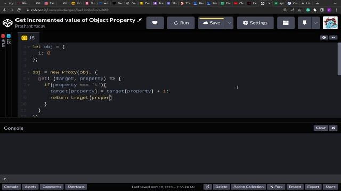The image size is (341, 191).
Task: Open browser zoom magnifier icon
Action: coord(285,10)
